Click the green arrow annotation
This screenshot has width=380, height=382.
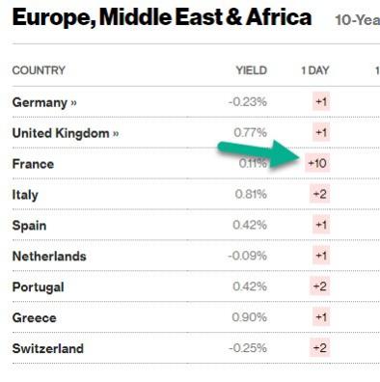[258, 153]
